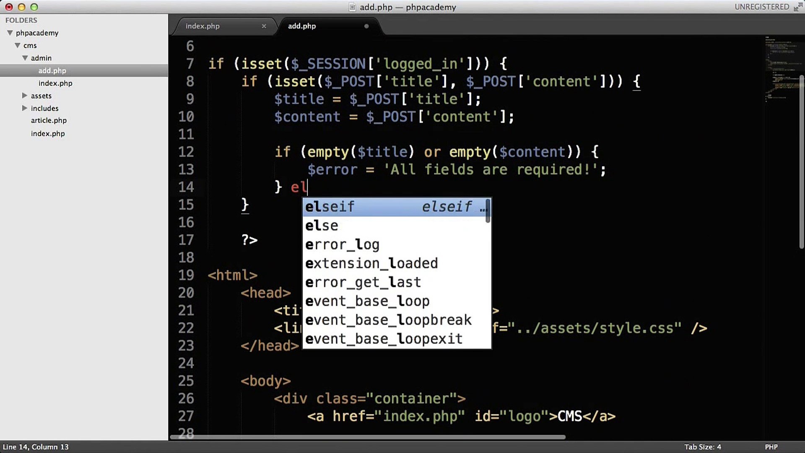Click the CMS link text on line 27
The height and width of the screenshot is (453, 805).
click(570, 416)
